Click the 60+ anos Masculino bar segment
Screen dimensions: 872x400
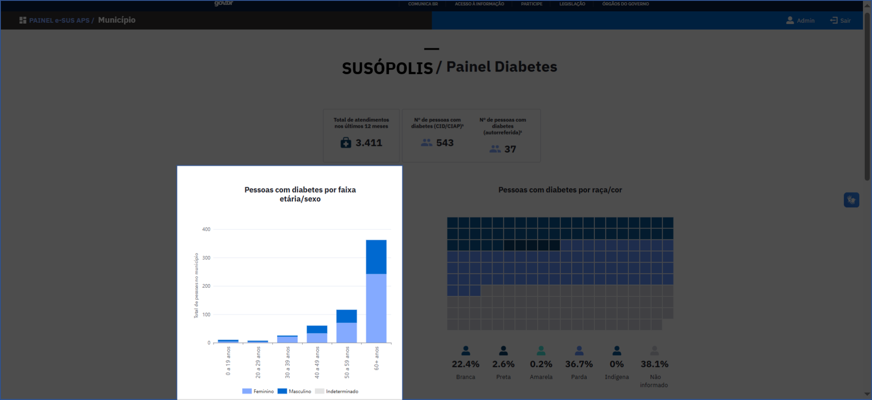(376, 257)
